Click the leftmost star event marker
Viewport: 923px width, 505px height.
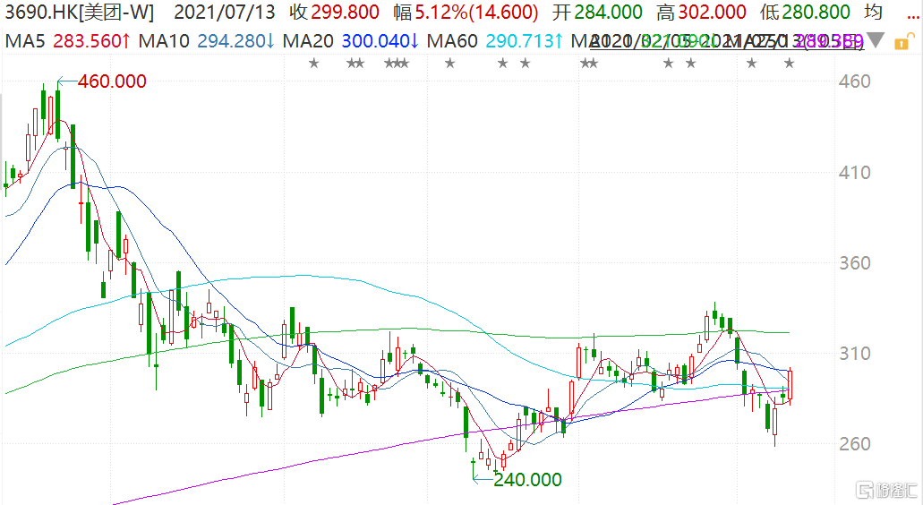[313, 63]
